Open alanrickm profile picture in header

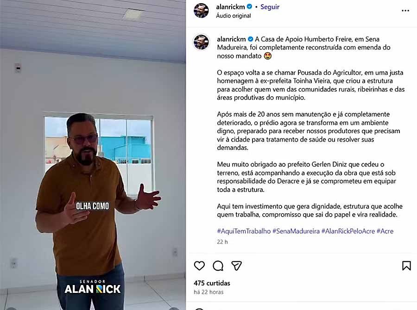(x=201, y=11)
